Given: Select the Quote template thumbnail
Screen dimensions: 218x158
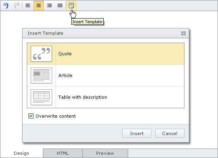Looking at the screenshot, I should pos(41,54).
